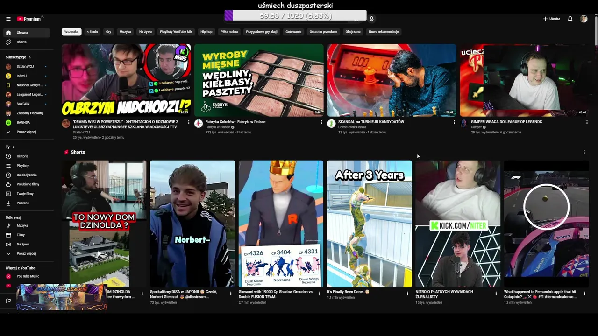This screenshot has height=336, width=598.
Task: Select the Piłka nożna chip
Action: click(229, 32)
